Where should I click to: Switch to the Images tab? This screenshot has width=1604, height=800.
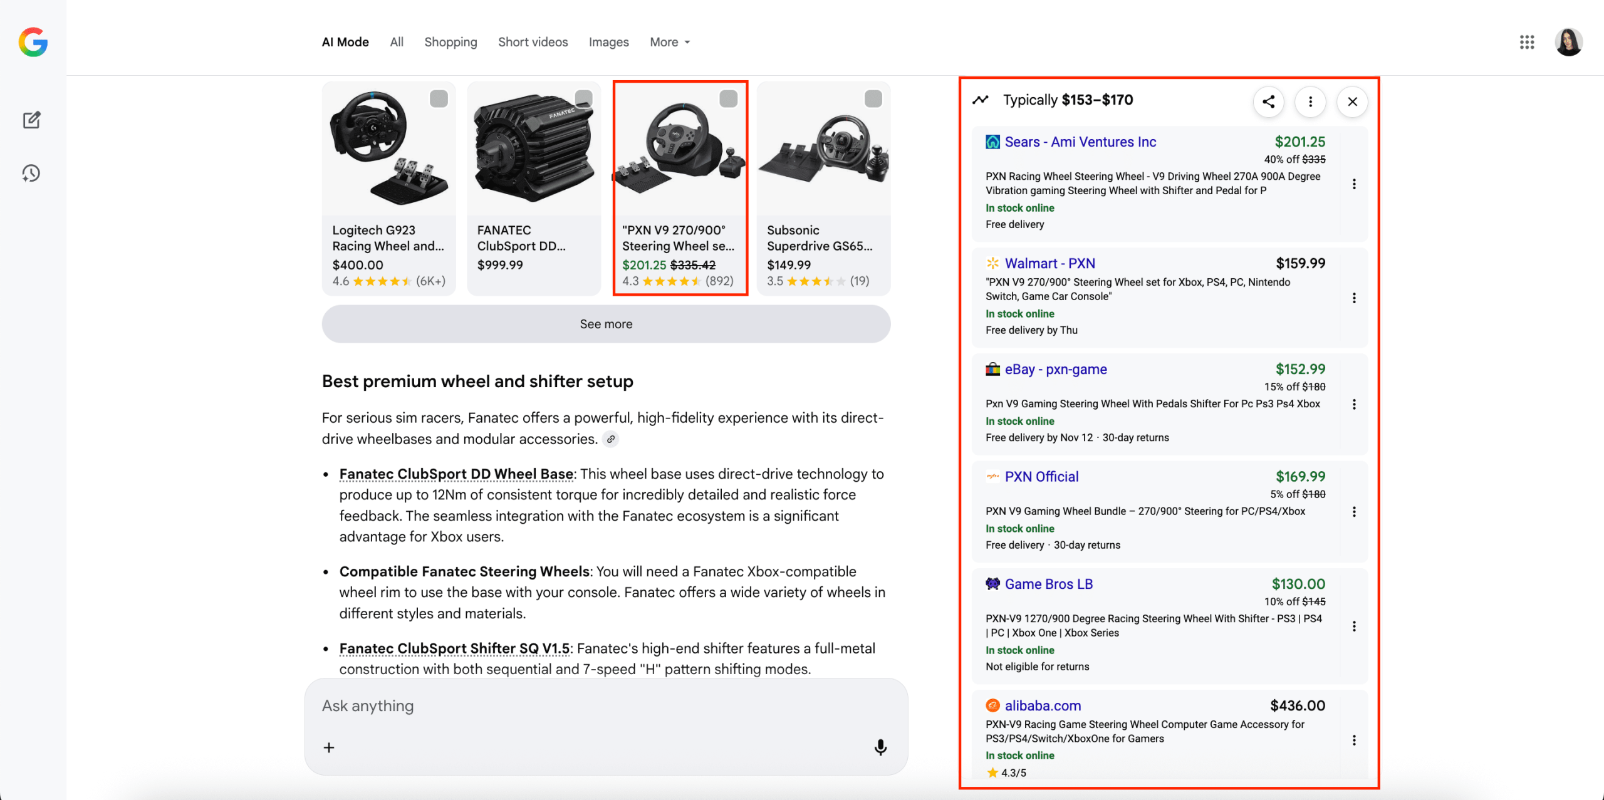click(608, 42)
